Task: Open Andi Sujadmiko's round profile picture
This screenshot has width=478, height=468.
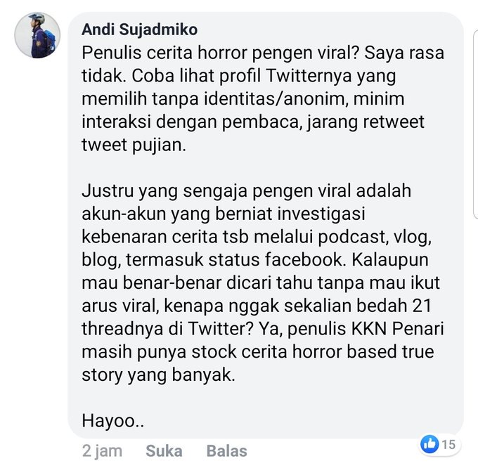Action: (x=37, y=35)
